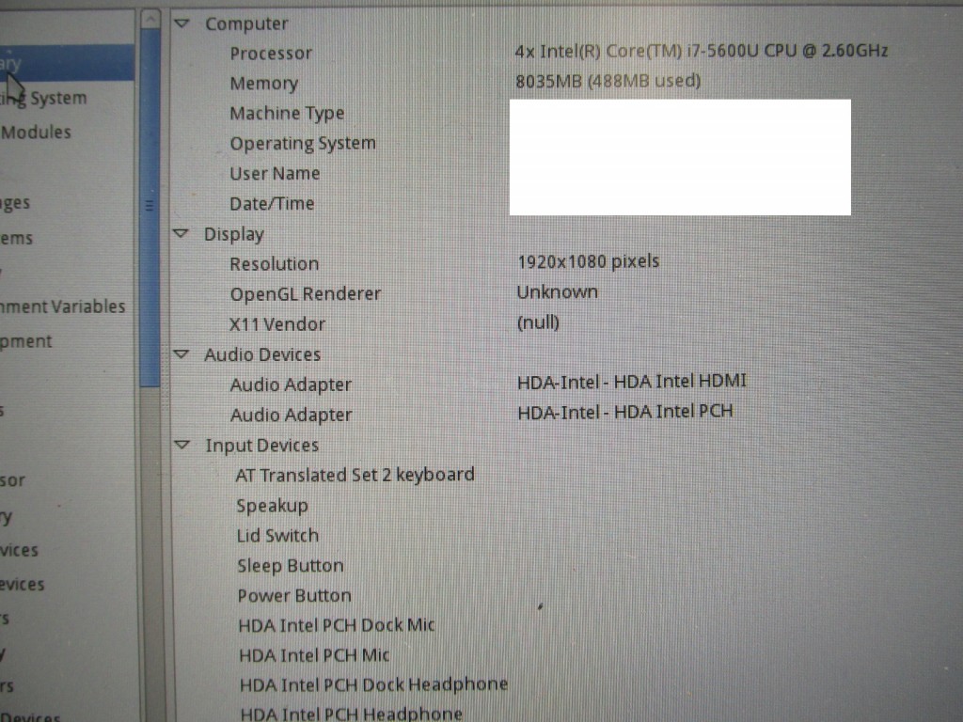Click the sidebar scrollbar up arrow
The width and height of the screenshot is (963, 722).
(x=150, y=19)
